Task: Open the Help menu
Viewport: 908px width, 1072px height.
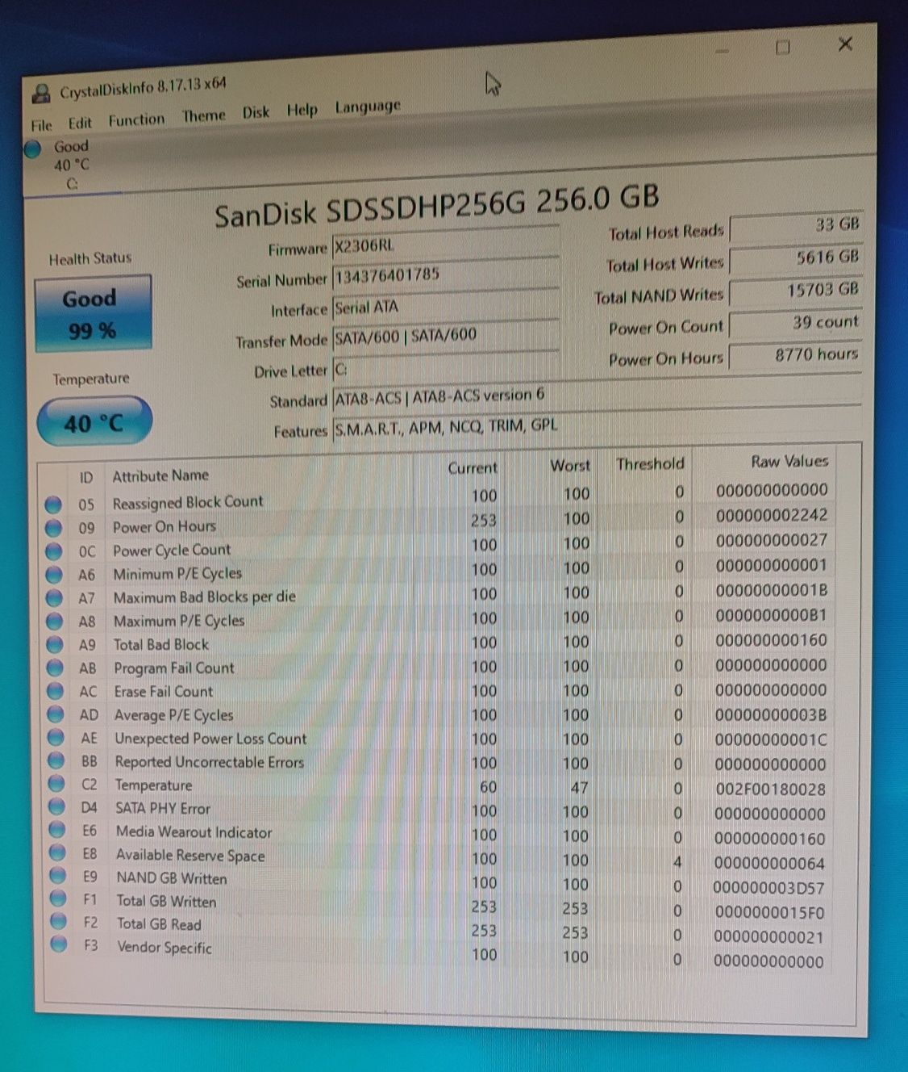Action: point(302,110)
